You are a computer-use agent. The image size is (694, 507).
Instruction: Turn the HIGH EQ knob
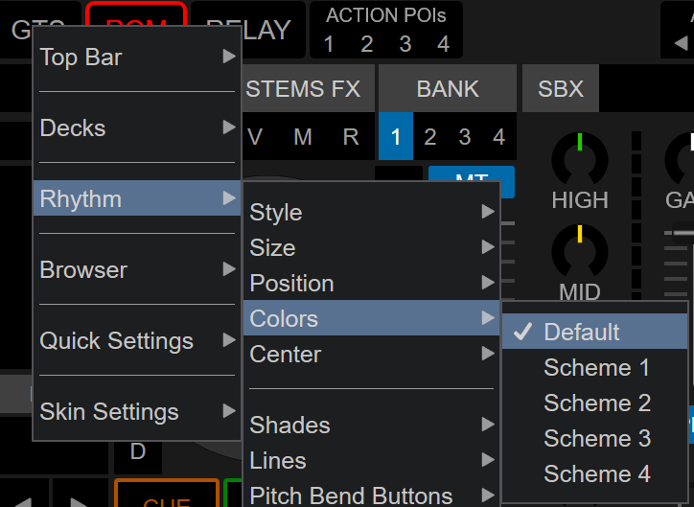point(580,157)
